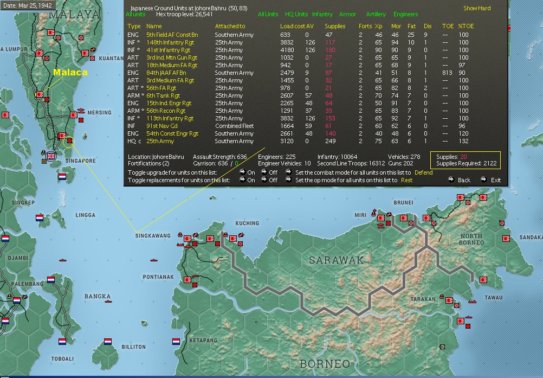The width and height of the screenshot is (543, 378).
Task: Click the red ship icon beside Mersing
Action: (81, 111)
